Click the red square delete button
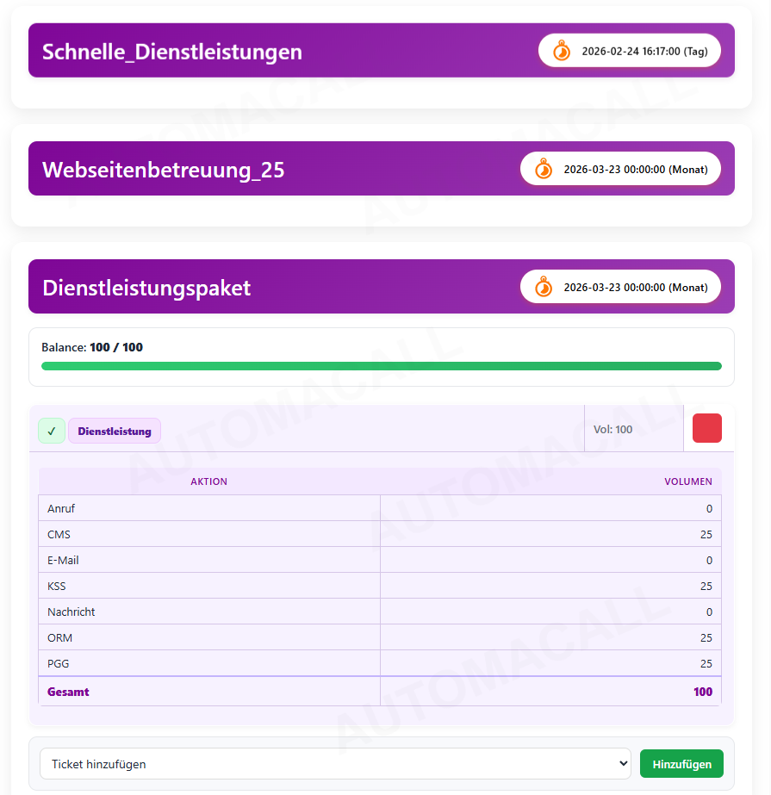This screenshot has height=795, width=771. 707,428
